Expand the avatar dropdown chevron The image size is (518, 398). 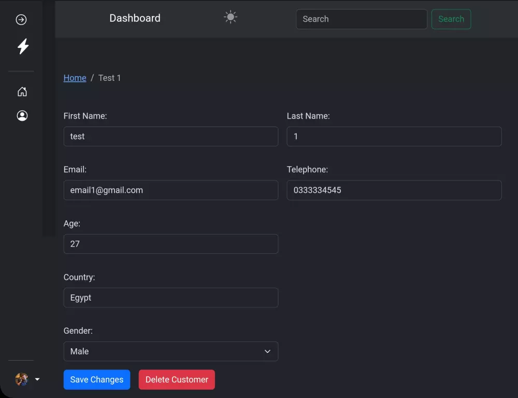37,379
